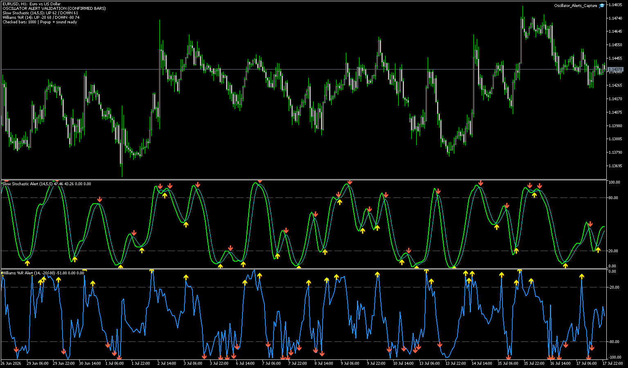Click price scale value 1.14265
The width and height of the screenshot is (628, 368).
pyautogui.click(x=615, y=85)
